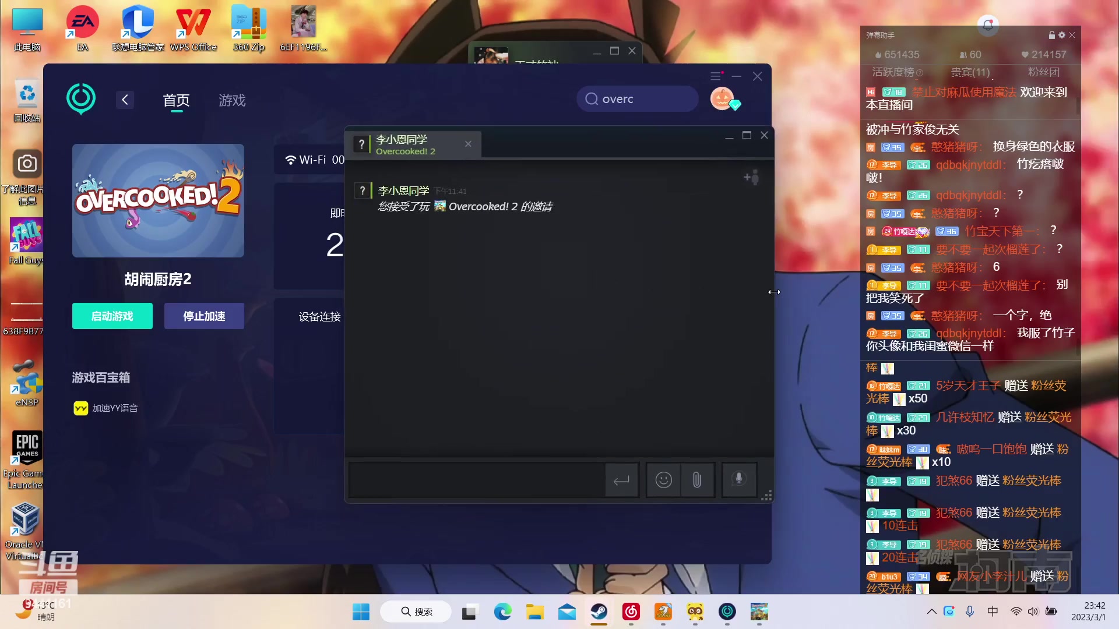This screenshot has height=629, width=1119.
Task: Click the Wi-Fi status indicator
Action: tap(314, 160)
